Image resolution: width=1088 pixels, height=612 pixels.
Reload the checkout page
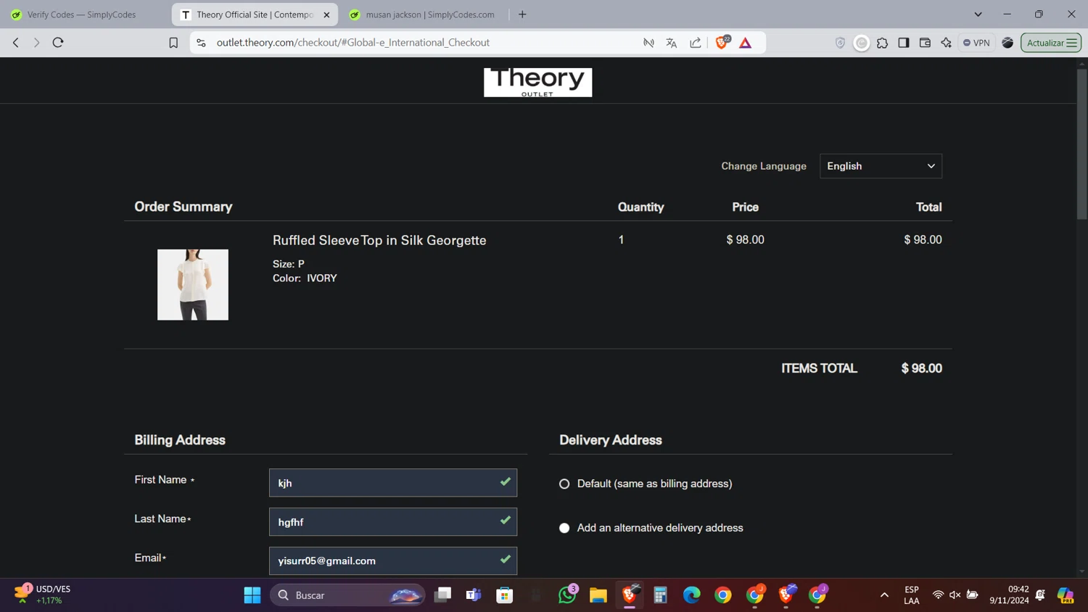click(58, 43)
